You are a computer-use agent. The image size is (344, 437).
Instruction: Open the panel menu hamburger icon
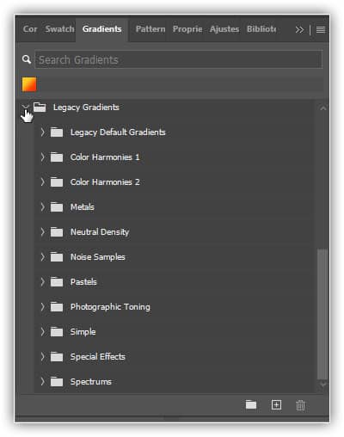click(x=321, y=29)
